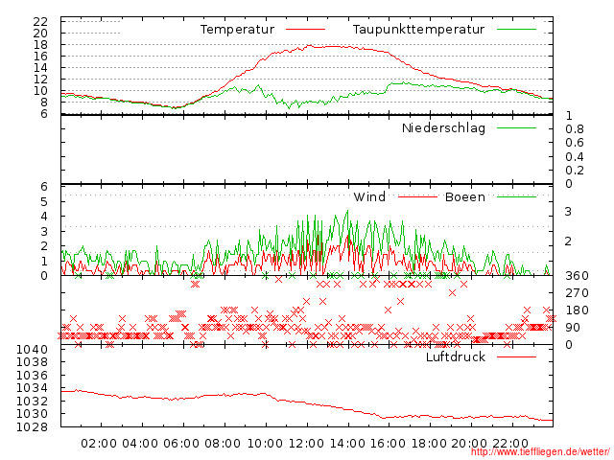Click the 06:00 time axis label
614x460 pixels.
point(181,444)
